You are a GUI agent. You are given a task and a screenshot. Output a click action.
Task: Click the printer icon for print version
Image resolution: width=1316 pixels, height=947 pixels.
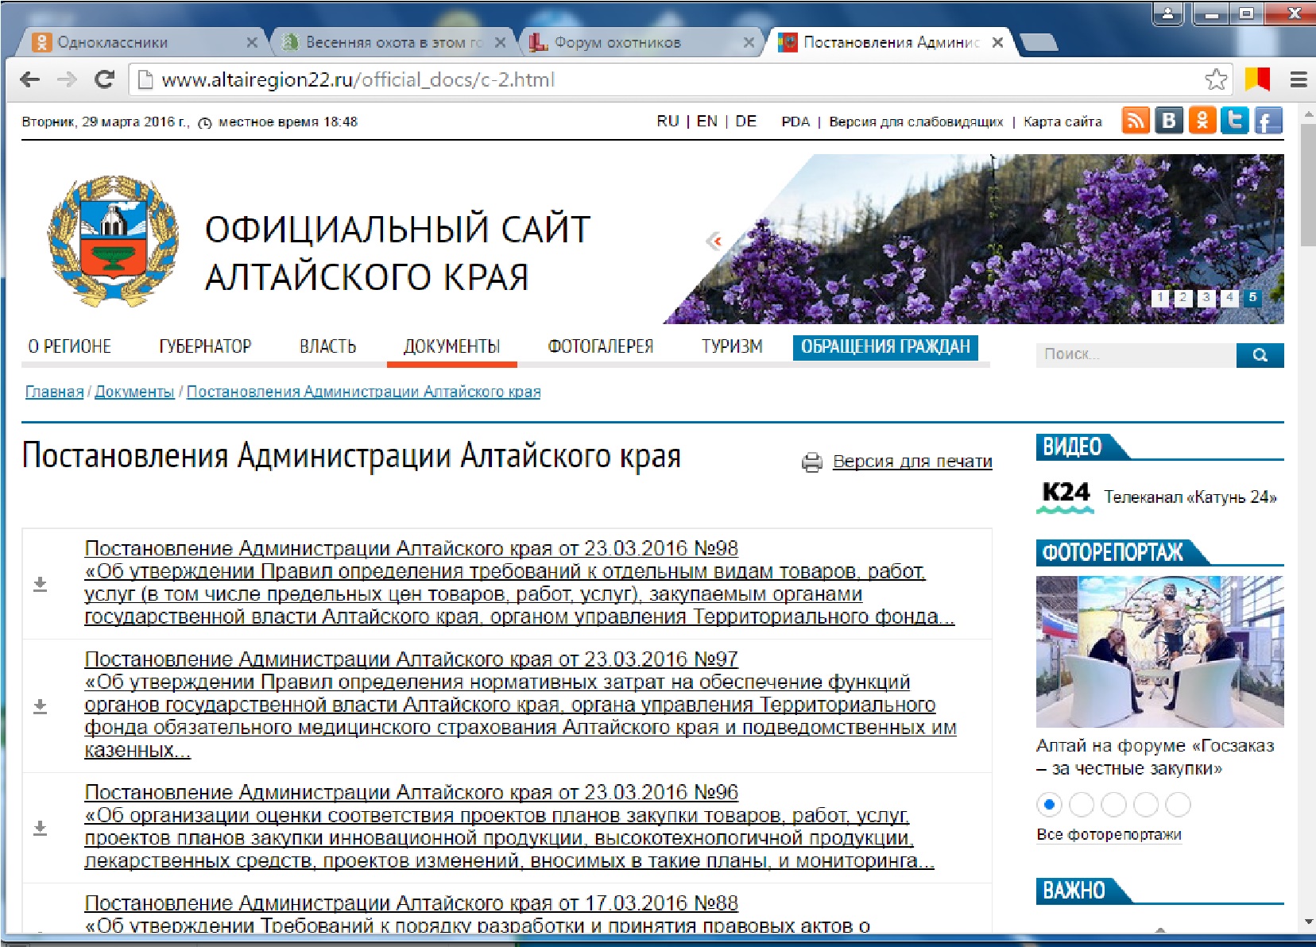point(811,462)
